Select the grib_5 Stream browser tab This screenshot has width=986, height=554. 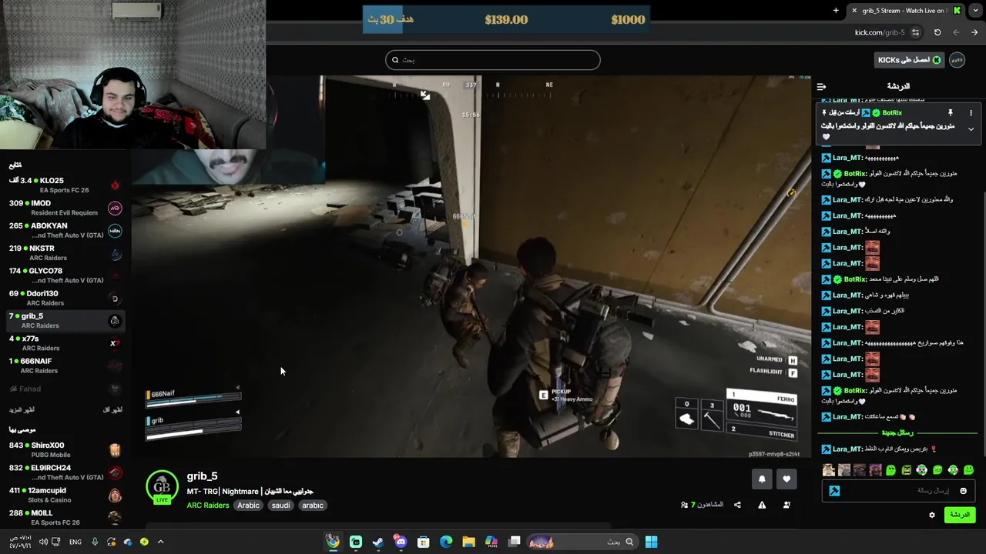tap(906, 10)
